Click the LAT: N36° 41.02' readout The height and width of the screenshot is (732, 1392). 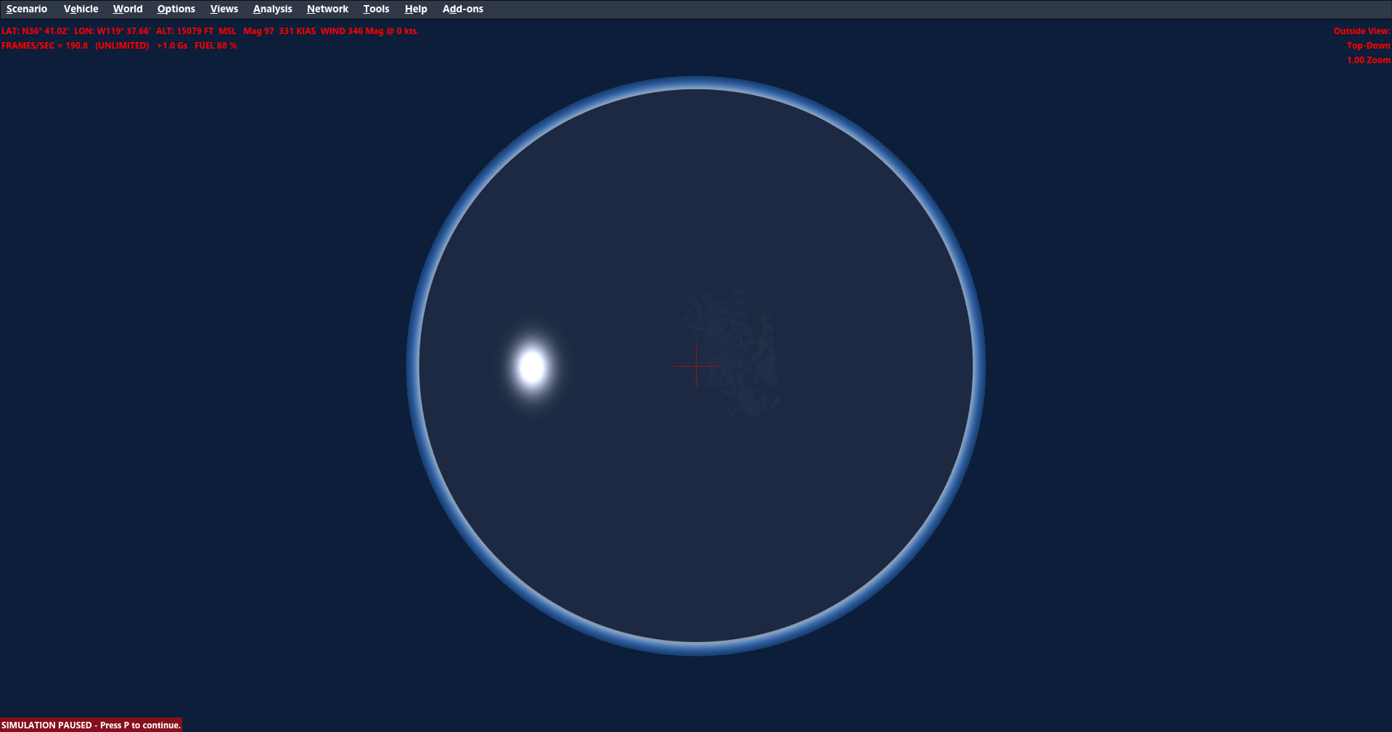tap(35, 31)
